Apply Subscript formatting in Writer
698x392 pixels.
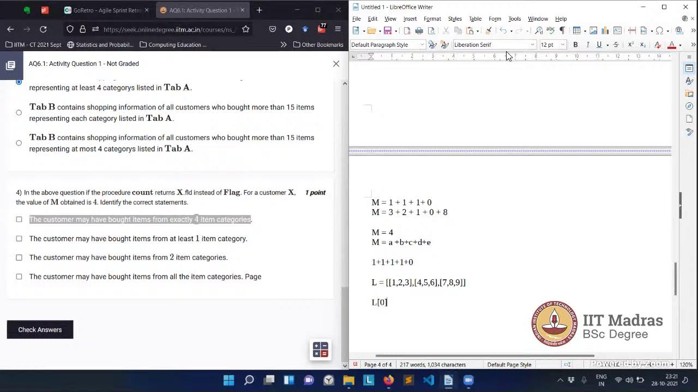coord(642,45)
